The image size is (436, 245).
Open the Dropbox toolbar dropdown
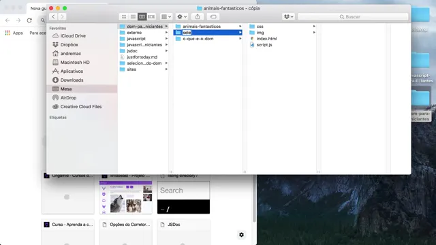click(x=288, y=16)
